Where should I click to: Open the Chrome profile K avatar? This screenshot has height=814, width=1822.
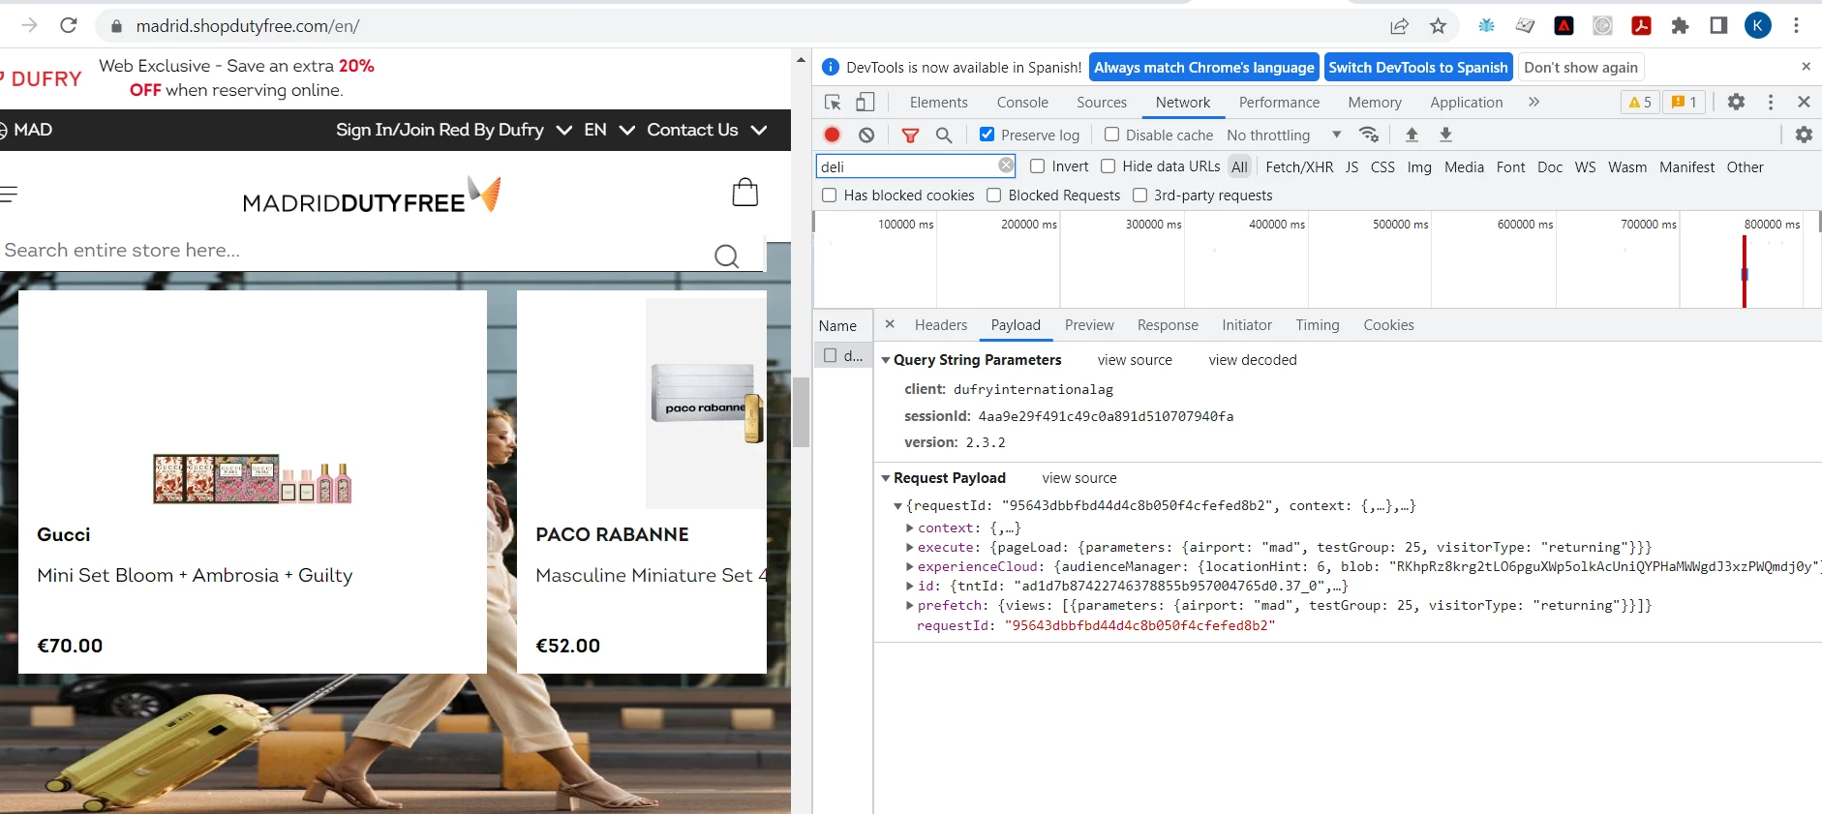(1758, 26)
